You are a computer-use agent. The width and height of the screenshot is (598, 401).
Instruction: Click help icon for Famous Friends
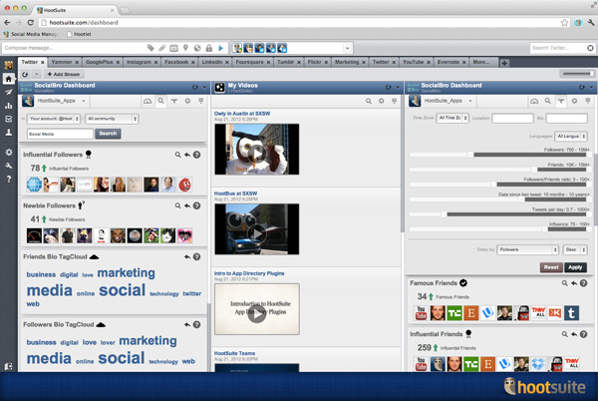click(583, 283)
